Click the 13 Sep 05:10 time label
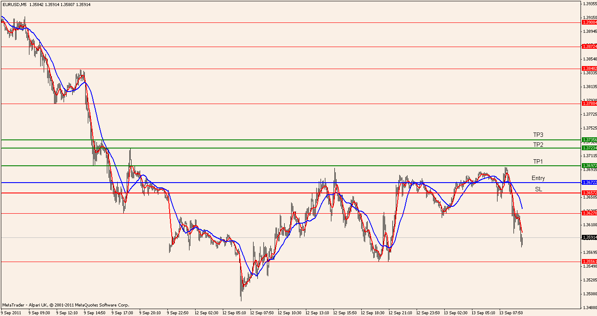Screen dimensions: 597x316 [x=483, y=312]
